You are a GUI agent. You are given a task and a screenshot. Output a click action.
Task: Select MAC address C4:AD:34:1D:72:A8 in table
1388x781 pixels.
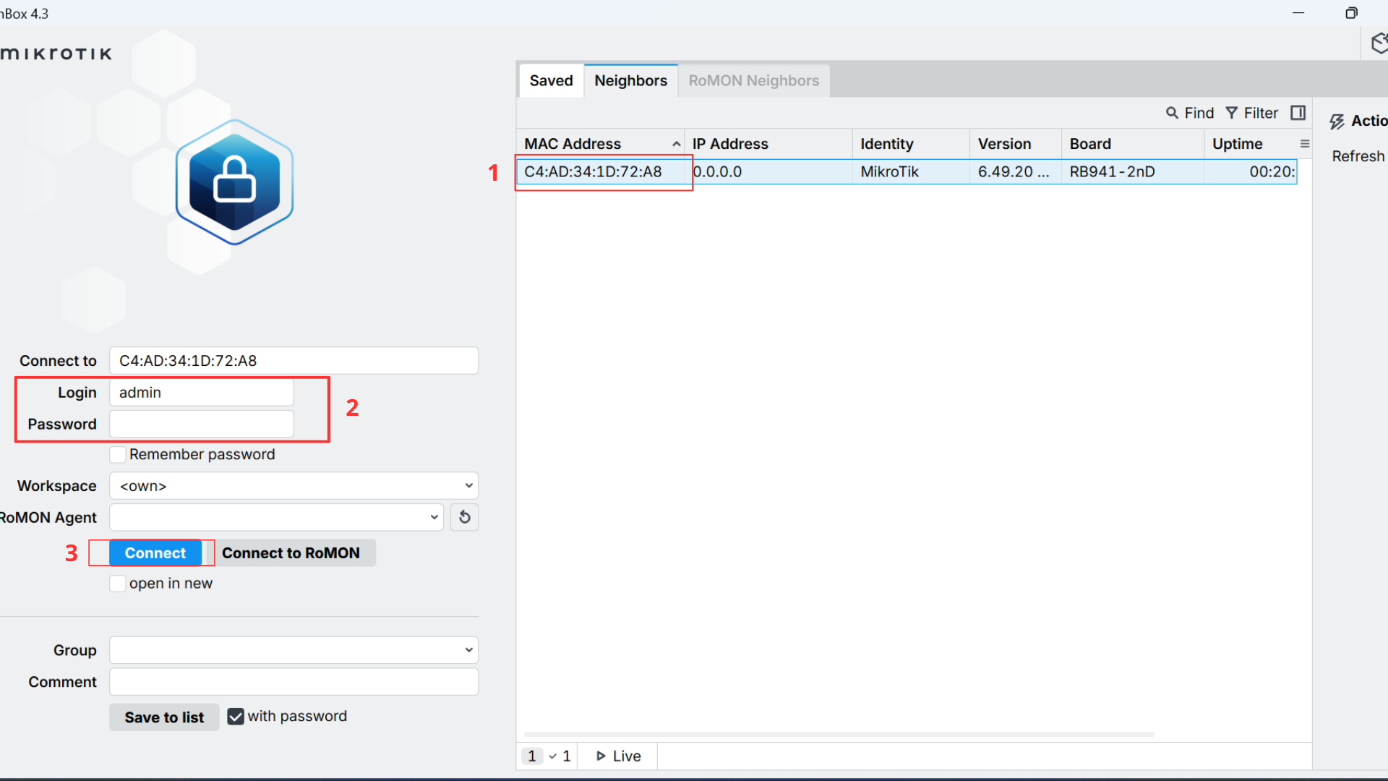tap(593, 172)
